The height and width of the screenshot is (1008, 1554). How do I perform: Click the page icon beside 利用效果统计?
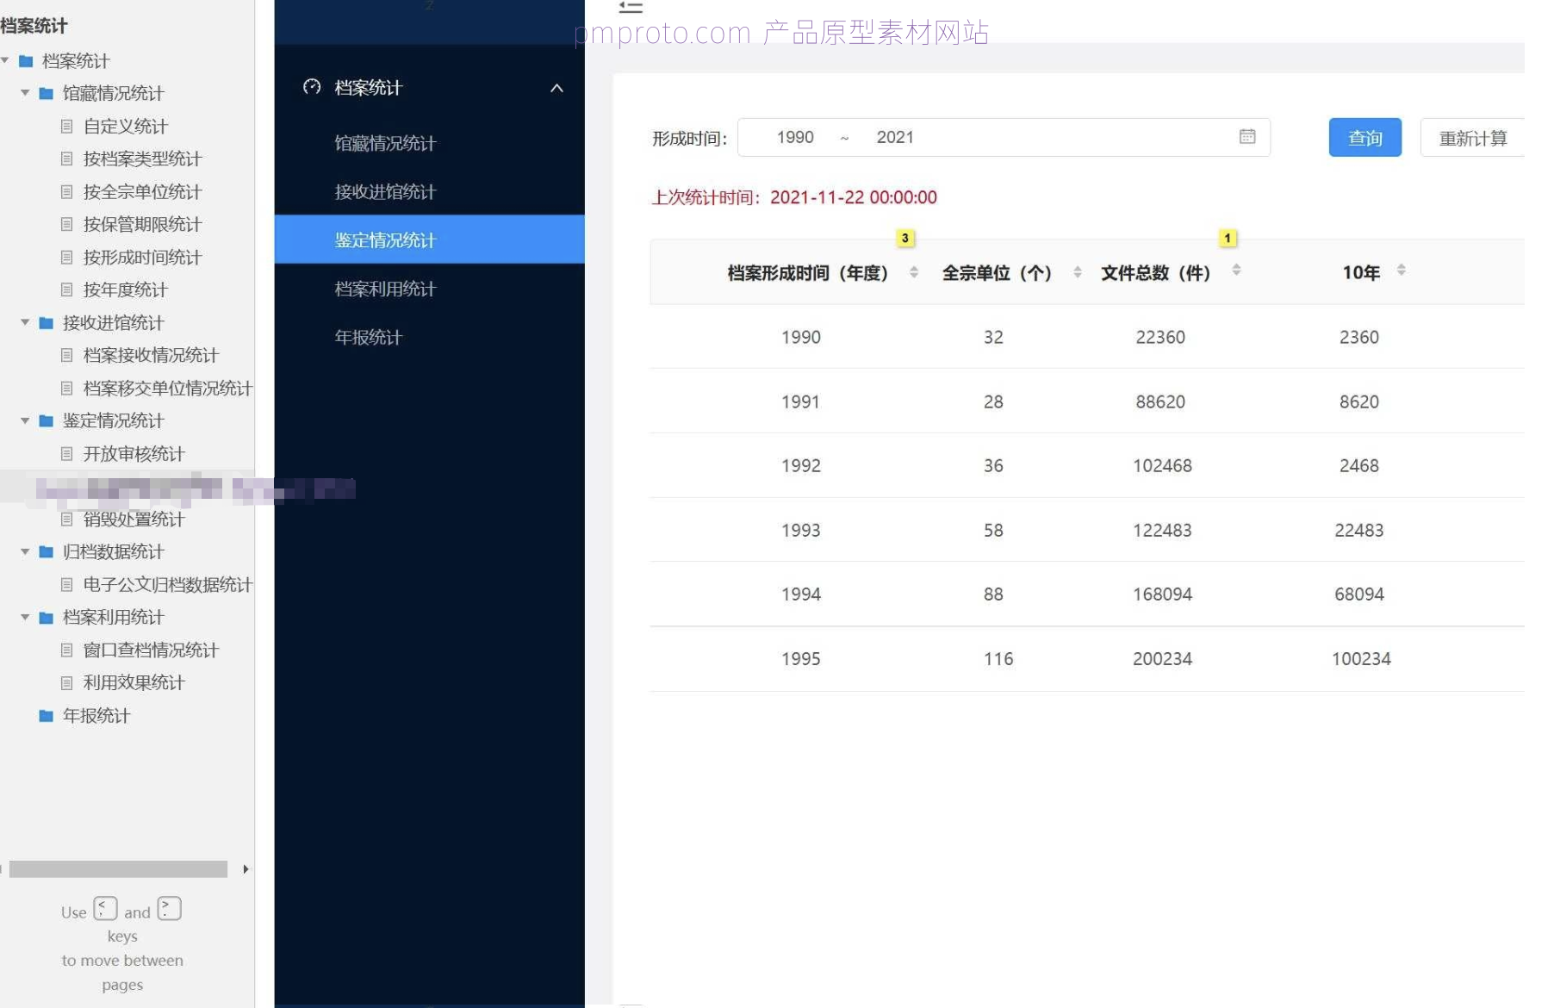pos(66,682)
